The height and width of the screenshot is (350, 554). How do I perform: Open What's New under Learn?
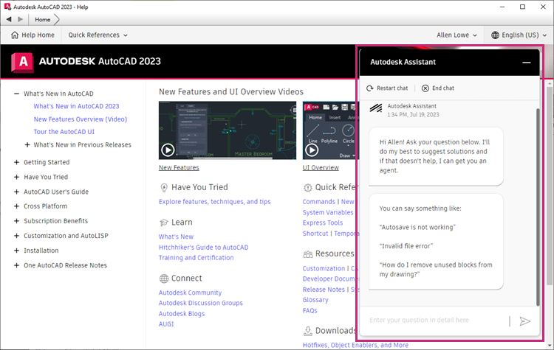click(x=176, y=237)
